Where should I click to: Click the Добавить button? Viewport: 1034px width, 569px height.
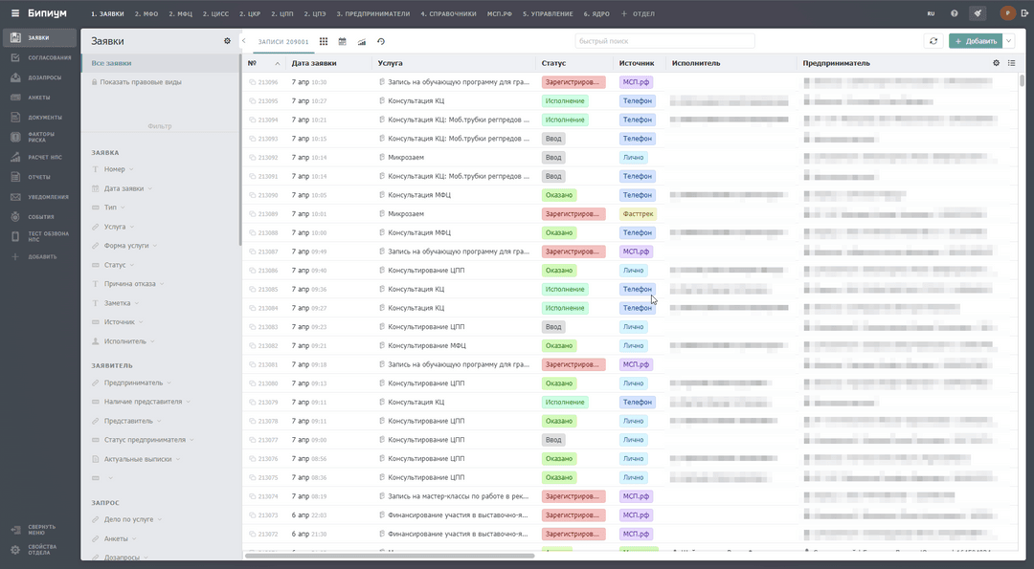click(x=975, y=41)
